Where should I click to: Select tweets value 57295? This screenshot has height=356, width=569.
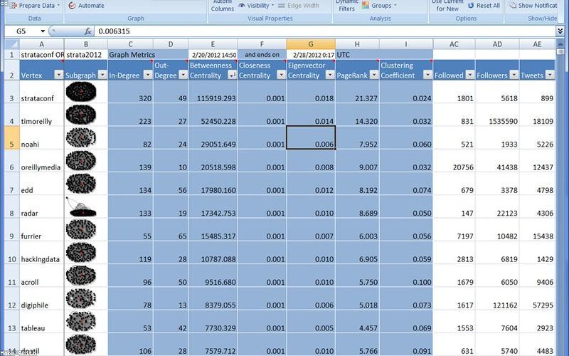click(538, 298)
